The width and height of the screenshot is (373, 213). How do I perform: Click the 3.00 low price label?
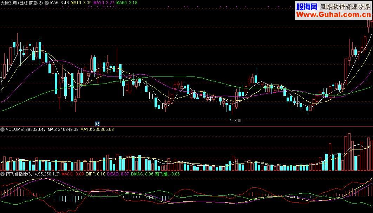pos(238,121)
